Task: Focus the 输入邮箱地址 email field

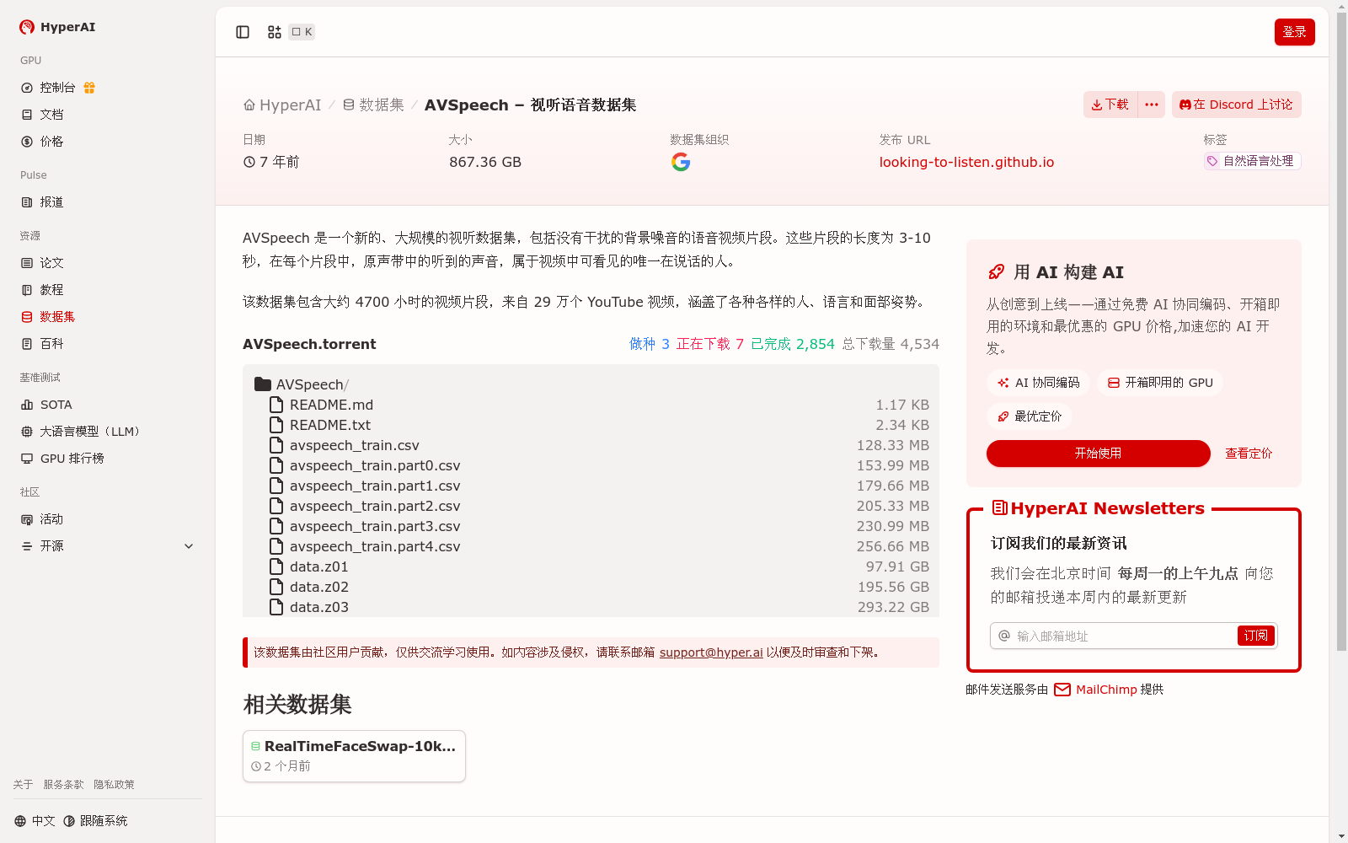Action: [1124, 636]
